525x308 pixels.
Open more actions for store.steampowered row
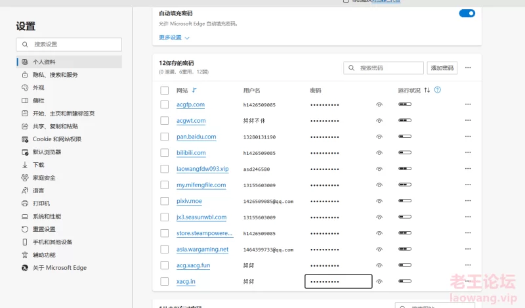click(x=468, y=233)
